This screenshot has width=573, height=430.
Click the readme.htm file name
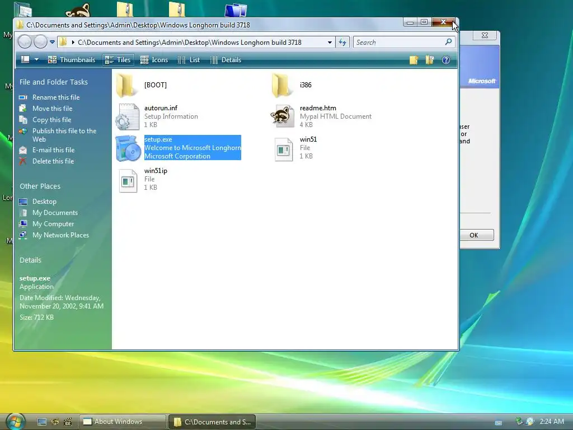pos(318,108)
